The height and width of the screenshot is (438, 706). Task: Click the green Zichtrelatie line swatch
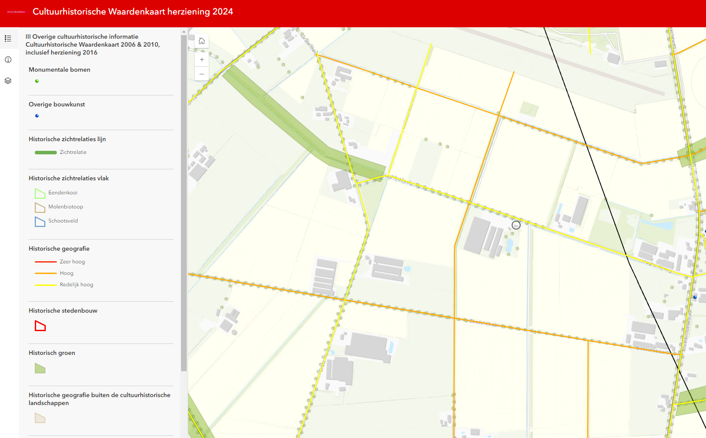click(x=46, y=153)
